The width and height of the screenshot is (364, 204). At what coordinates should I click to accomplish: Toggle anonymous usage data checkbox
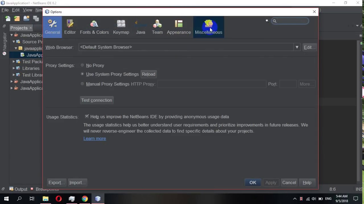point(87,116)
